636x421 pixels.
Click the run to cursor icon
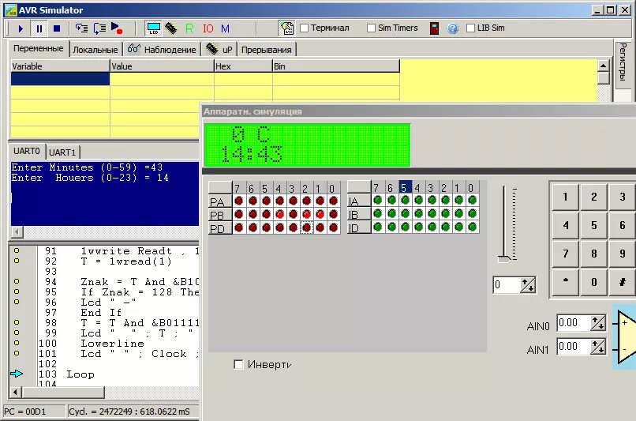click(117, 28)
